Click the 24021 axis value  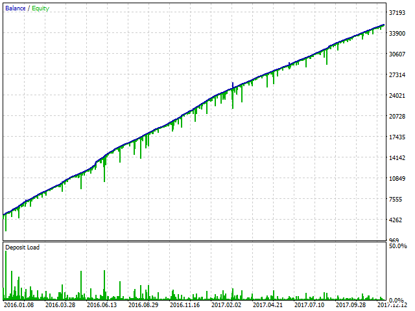(x=397, y=95)
